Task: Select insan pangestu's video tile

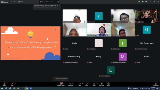Action: (123, 30)
